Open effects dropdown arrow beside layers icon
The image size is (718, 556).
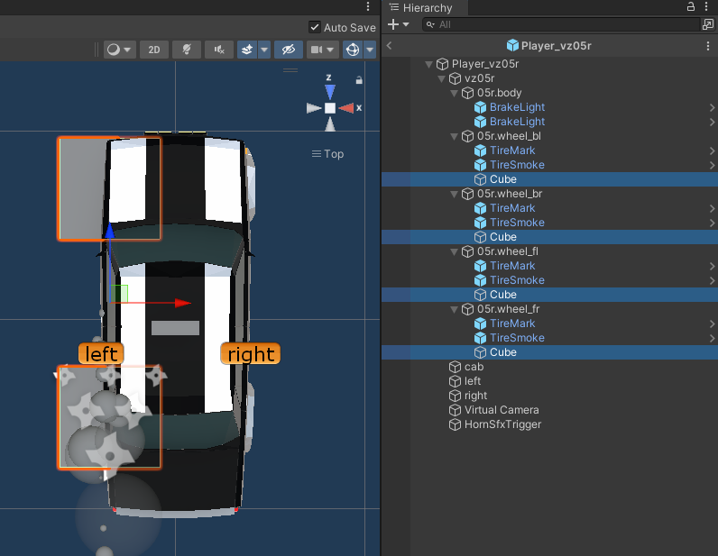pyautogui.click(x=264, y=50)
